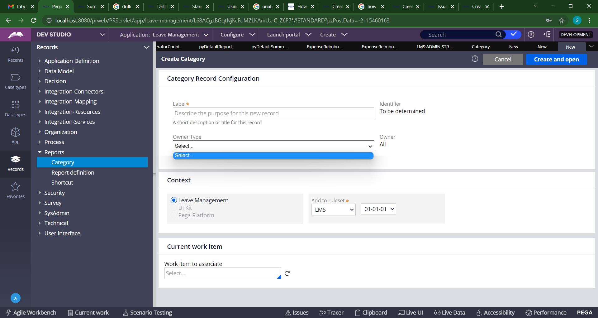The image size is (598, 318).
Task: Open Live Data tool
Action: (449, 312)
